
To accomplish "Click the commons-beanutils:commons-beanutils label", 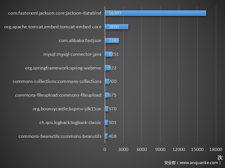I will (x=60, y=136).
